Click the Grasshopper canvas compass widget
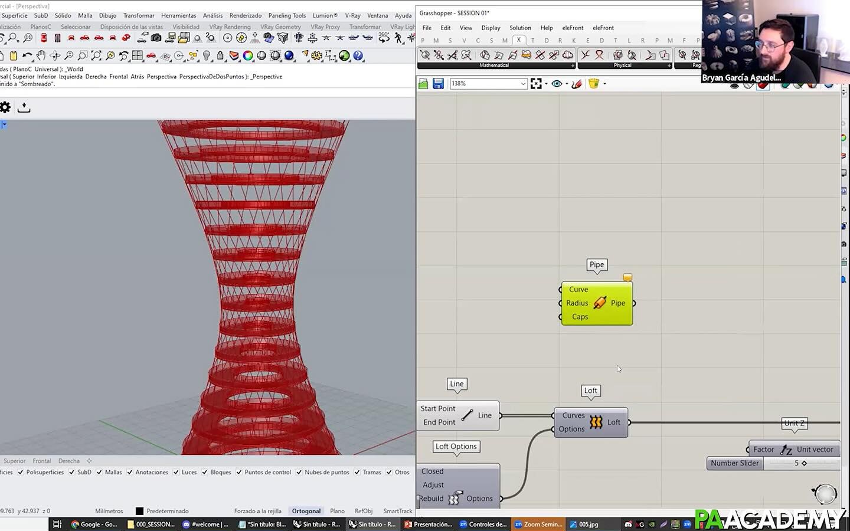The height and width of the screenshot is (531, 850). tap(825, 493)
